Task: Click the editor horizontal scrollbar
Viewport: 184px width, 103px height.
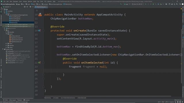Action: (108, 96)
